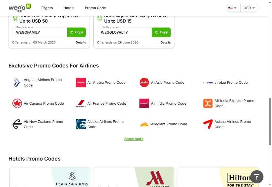Open Air New Zealand Promo Code link
This screenshot has width=272, height=187.
click(x=43, y=124)
